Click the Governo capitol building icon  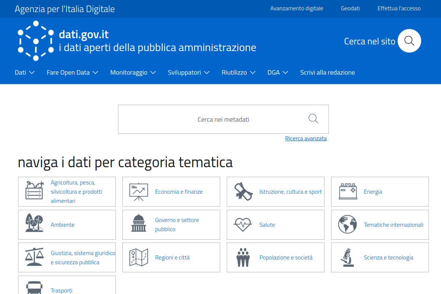pos(139,223)
